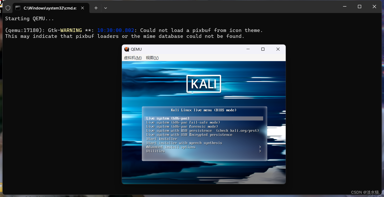Image resolution: width=384 pixels, height=197 pixels.
Task: Maximize the QEMU window
Action: pos(263,49)
